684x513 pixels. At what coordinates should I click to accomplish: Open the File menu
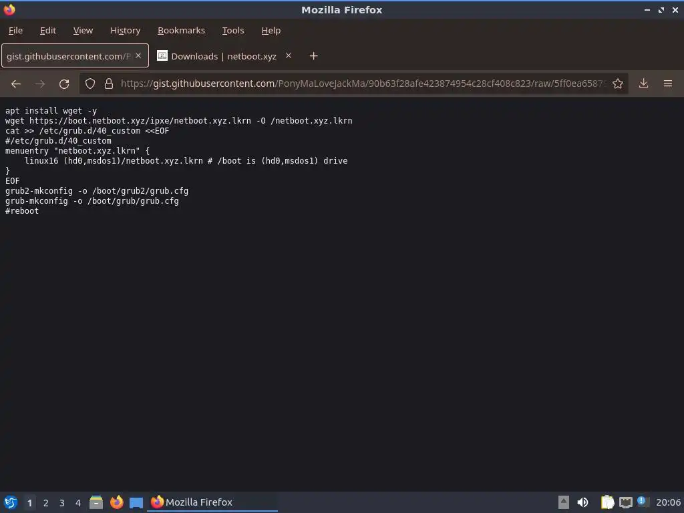click(x=16, y=31)
